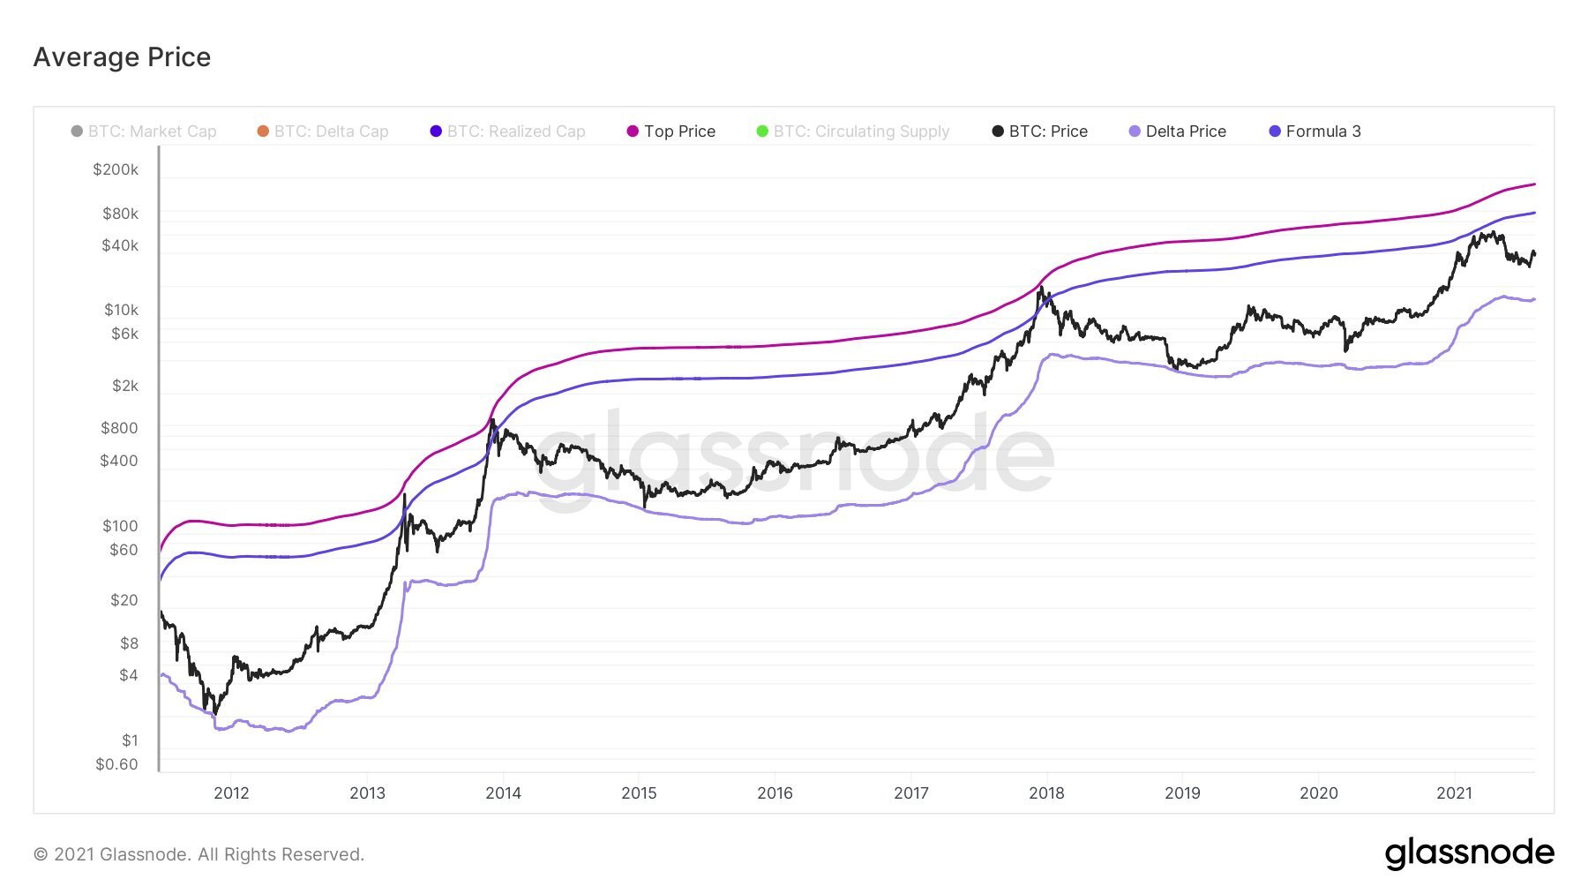Toggle the BTC: Market Cap legend entry
This screenshot has width=1588, height=894.
[x=144, y=131]
